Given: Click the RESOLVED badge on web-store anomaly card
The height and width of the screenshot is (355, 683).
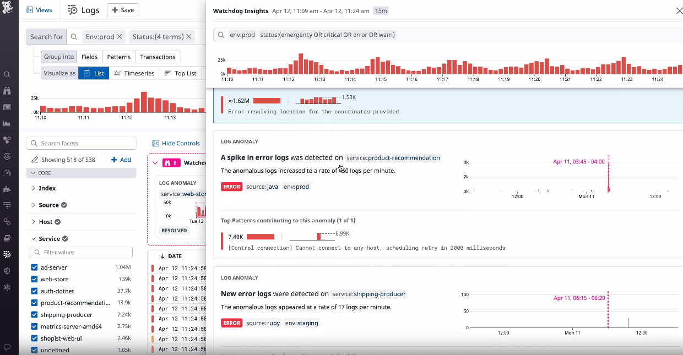Looking at the screenshot, I should [174, 230].
